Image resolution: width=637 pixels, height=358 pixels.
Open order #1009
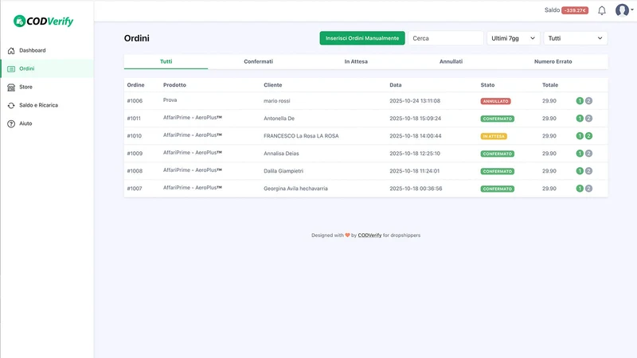tap(135, 154)
